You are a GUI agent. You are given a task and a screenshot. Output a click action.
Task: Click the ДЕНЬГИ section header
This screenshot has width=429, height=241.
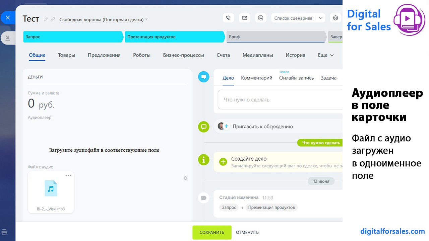[35, 77]
